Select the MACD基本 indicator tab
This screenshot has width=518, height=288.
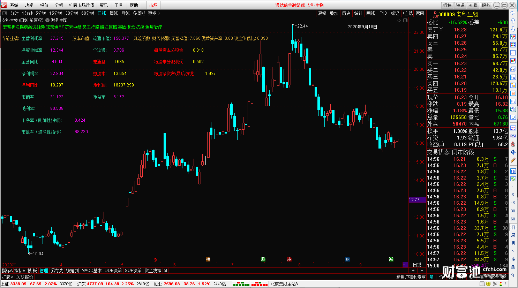91,271
